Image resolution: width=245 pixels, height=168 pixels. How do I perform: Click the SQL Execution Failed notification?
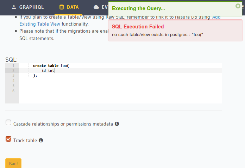[175, 31]
